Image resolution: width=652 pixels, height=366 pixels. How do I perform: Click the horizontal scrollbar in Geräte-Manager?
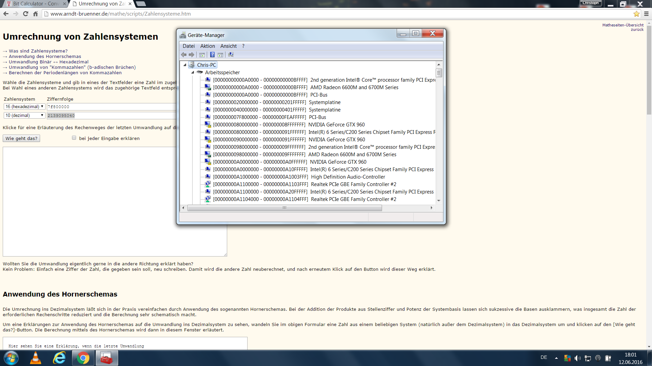pyautogui.click(x=285, y=208)
